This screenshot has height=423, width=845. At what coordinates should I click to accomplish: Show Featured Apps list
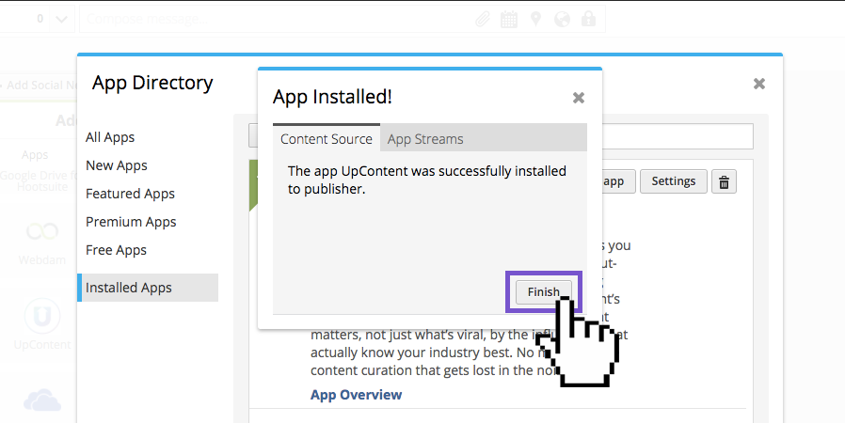click(x=130, y=194)
